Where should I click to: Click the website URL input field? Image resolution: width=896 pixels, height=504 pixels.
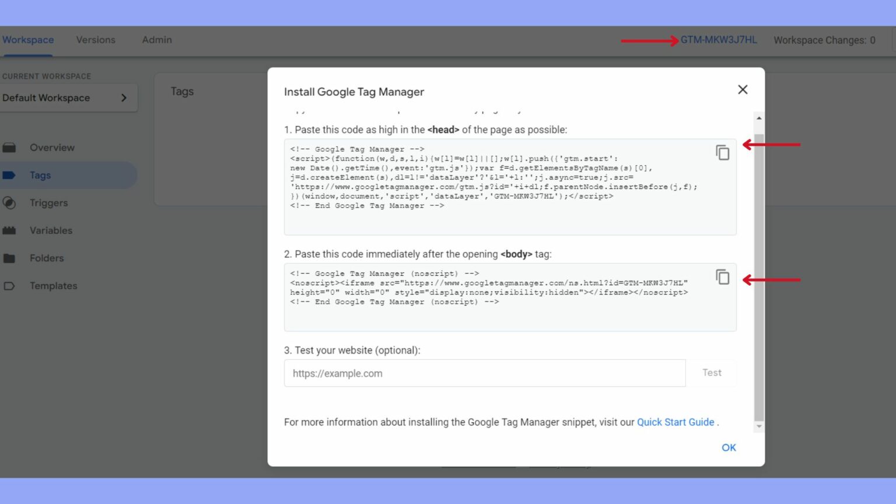[x=484, y=373]
